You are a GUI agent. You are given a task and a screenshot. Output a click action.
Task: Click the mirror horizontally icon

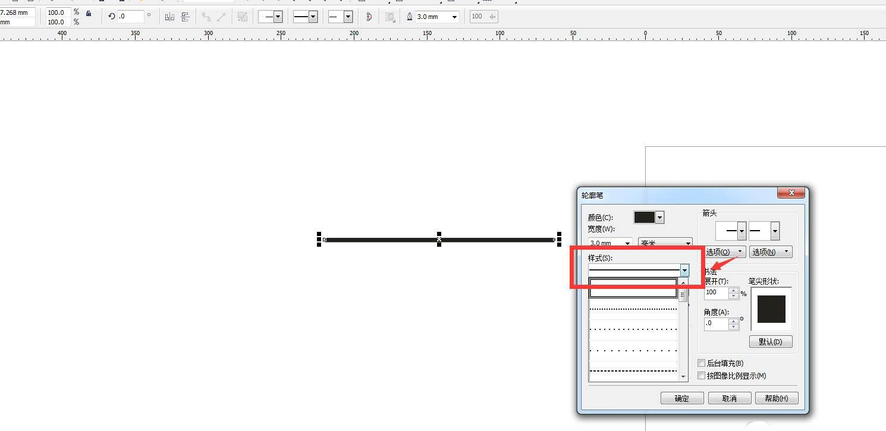169,17
